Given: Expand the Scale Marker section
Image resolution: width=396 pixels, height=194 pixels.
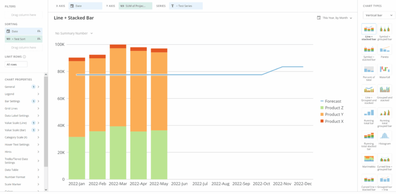Looking at the screenshot, I should click(x=22, y=184).
